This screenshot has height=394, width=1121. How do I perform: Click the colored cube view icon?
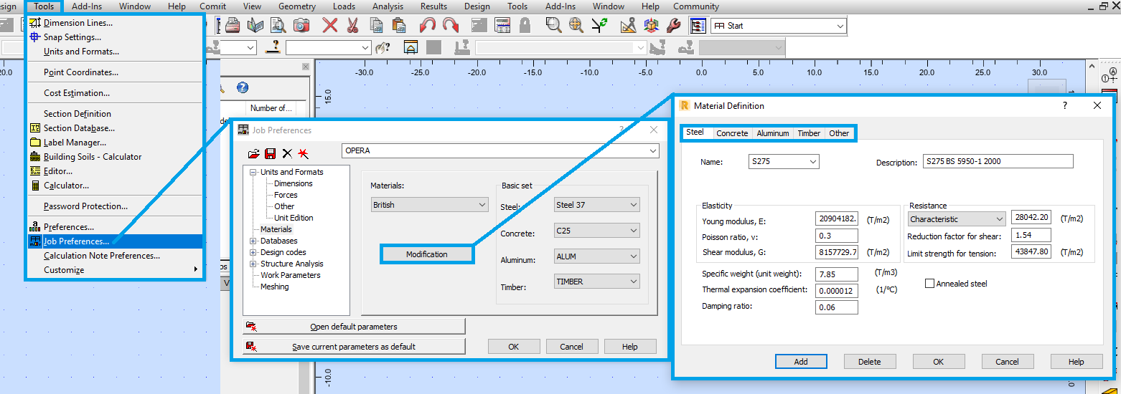coord(651,25)
